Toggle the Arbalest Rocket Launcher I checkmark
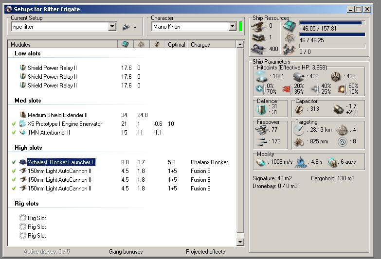 click(14, 162)
